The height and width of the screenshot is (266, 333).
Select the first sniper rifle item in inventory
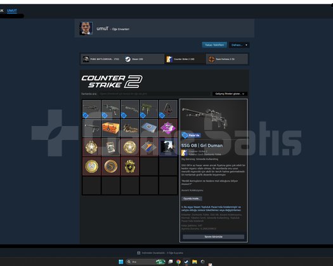(x=91, y=109)
